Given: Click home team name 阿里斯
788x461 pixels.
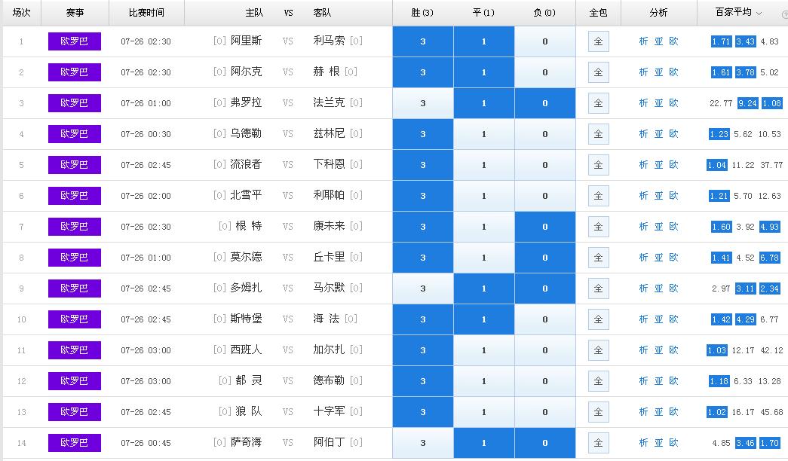Looking at the screenshot, I should pyautogui.click(x=247, y=41).
